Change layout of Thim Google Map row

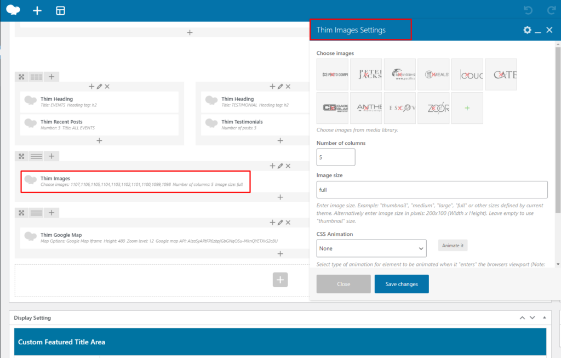(x=37, y=213)
